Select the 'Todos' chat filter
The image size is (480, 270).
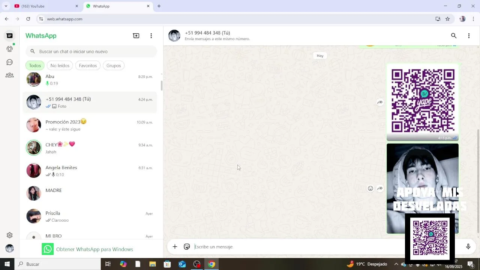point(35,66)
